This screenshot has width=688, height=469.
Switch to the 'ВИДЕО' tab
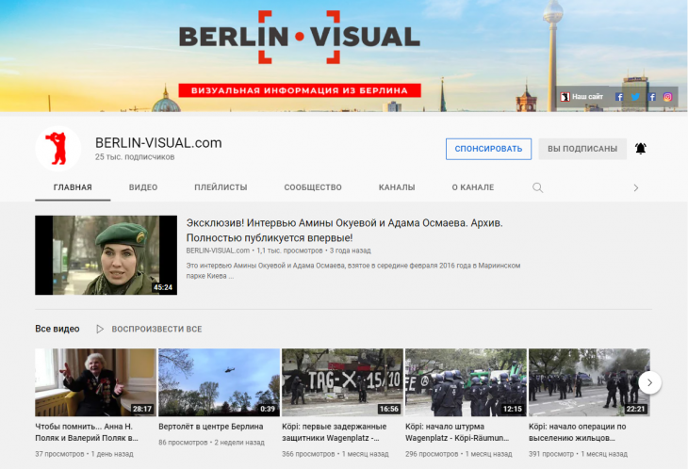(143, 187)
